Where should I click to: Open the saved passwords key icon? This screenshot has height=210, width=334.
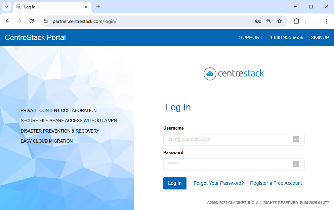[x=258, y=21]
